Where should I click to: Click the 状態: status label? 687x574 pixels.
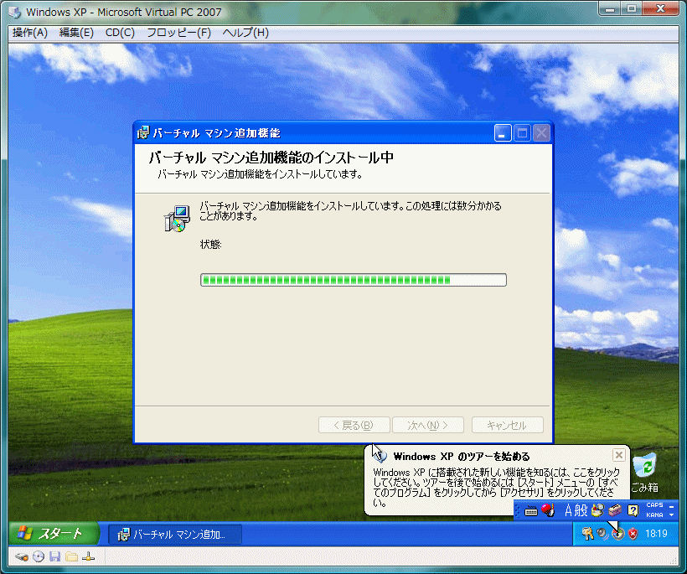[210, 245]
